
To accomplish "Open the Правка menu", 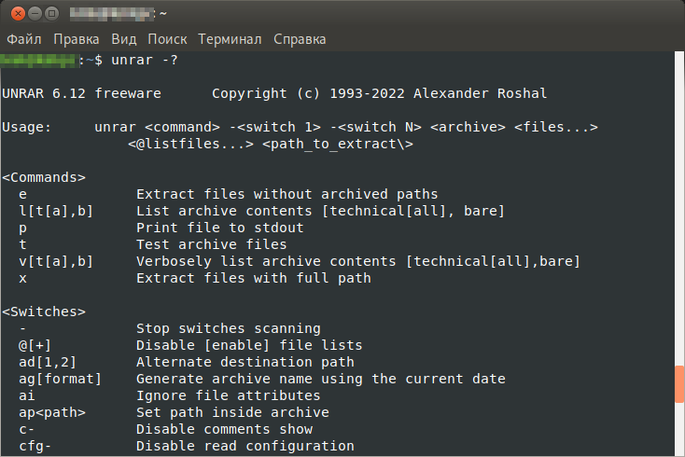I will (x=77, y=39).
